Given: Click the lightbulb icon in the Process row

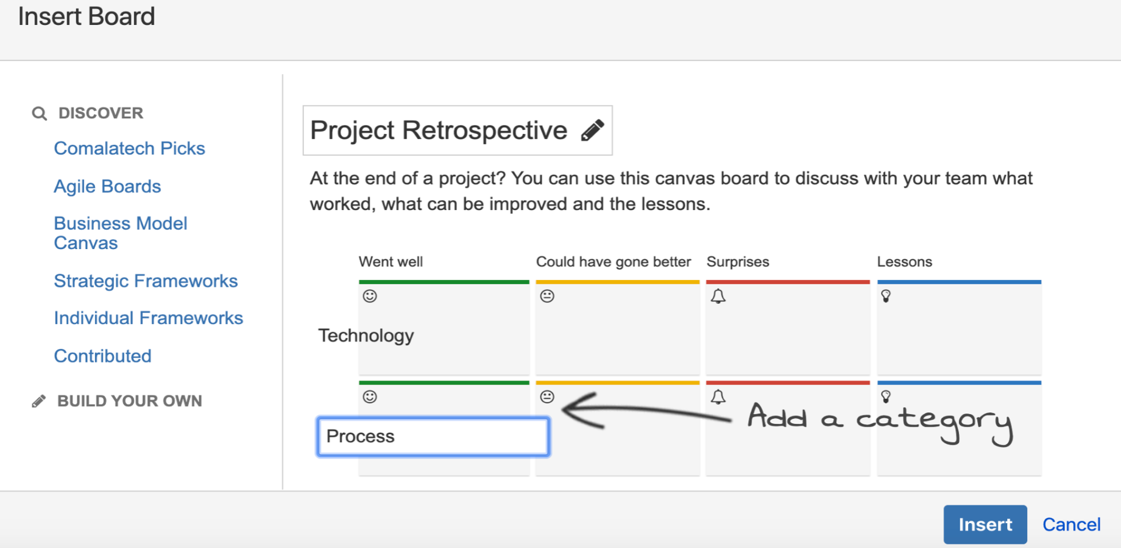Looking at the screenshot, I should pos(886,397).
